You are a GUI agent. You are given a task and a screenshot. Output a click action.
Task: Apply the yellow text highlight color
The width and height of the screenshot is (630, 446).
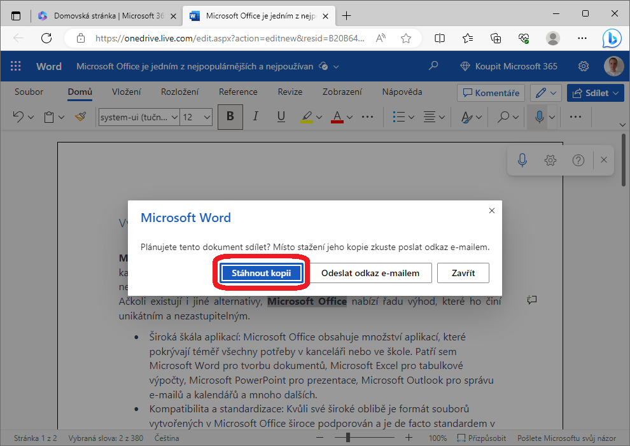307,117
